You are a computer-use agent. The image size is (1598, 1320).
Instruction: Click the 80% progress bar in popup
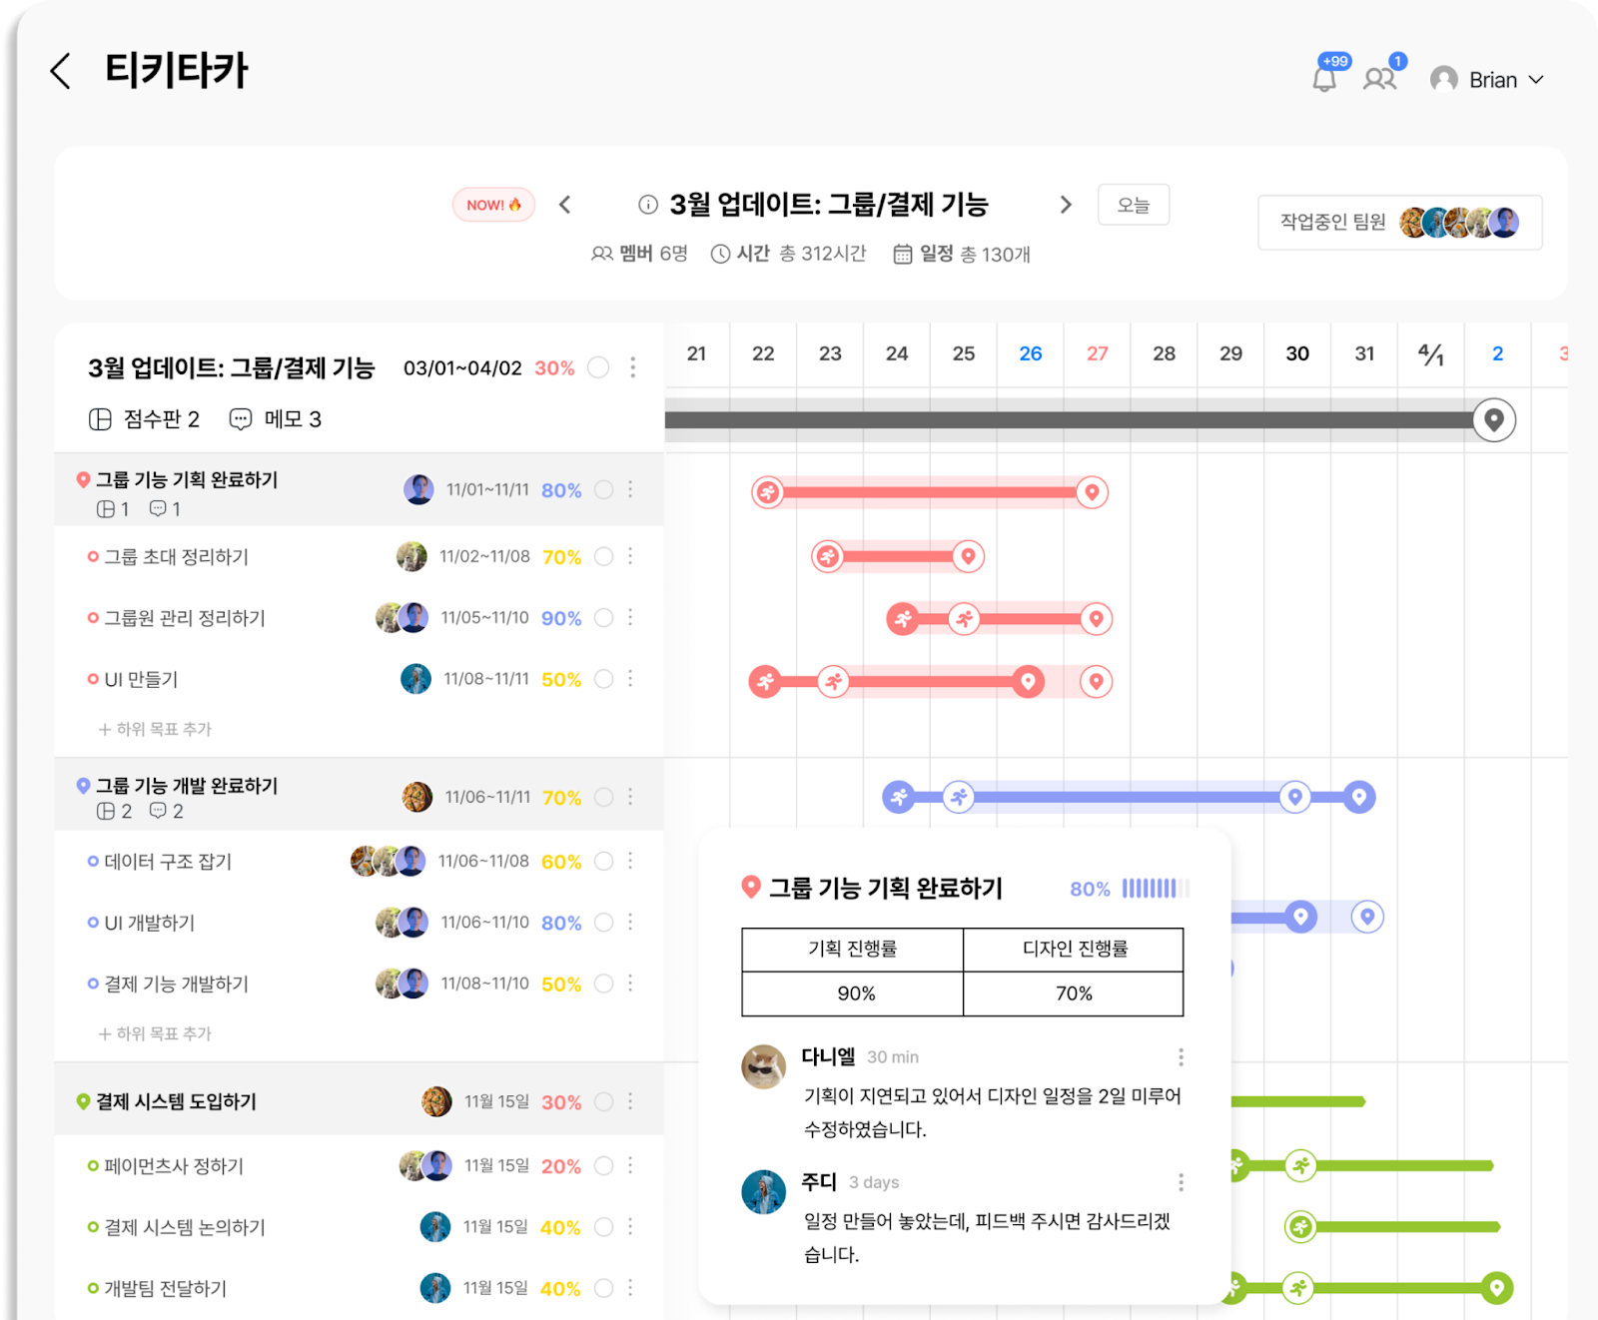click(x=1156, y=889)
